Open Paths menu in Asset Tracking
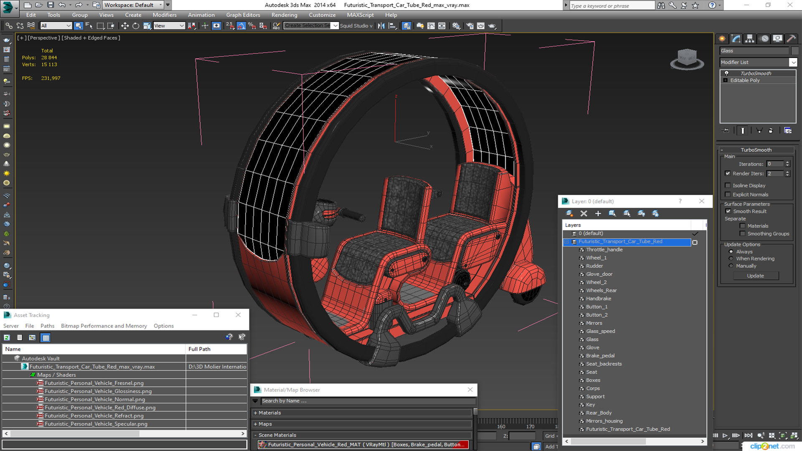 tap(47, 326)
